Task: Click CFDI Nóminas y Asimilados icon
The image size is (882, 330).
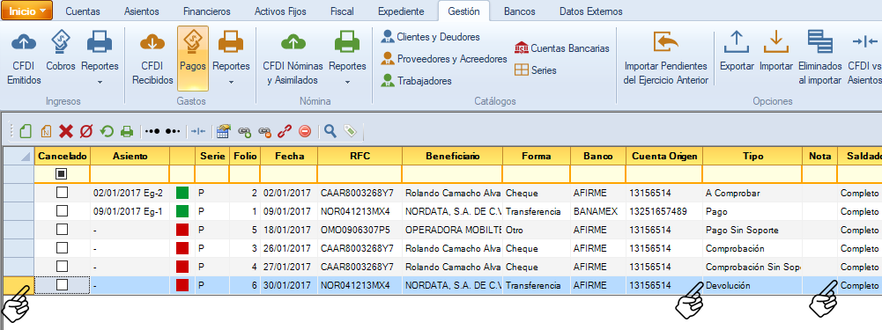Action: point(293,42)
